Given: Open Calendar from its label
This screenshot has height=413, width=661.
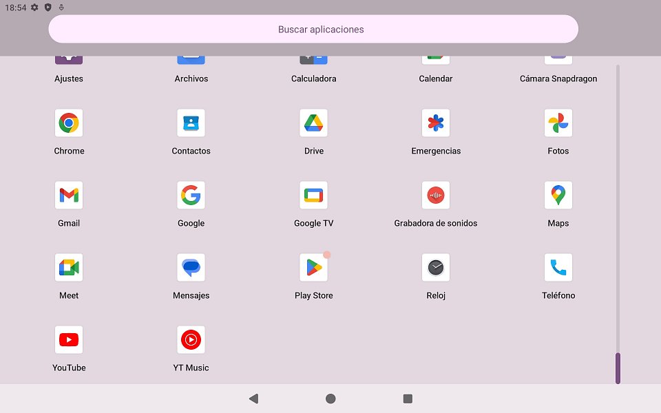Looking at the screenshot, I should tap(436, 78).
